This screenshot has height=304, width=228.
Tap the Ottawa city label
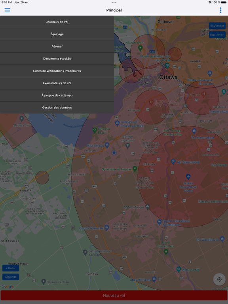(168, 77)
